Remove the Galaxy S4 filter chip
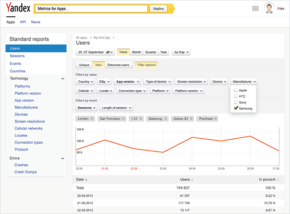 [x=191, y=118]
